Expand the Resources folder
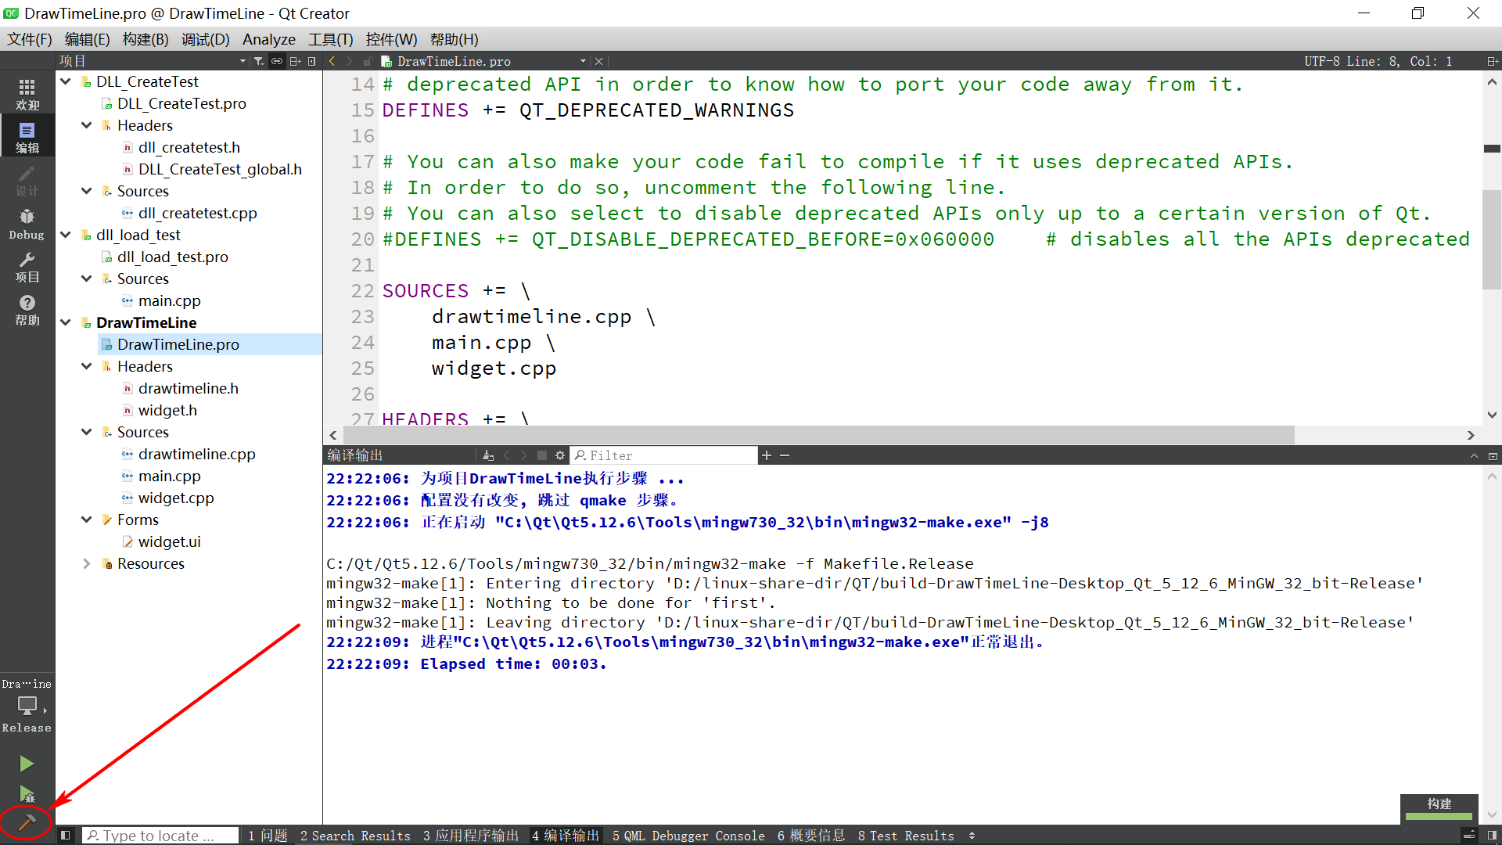Screen dimensions: 1502x845 [87, 563]
